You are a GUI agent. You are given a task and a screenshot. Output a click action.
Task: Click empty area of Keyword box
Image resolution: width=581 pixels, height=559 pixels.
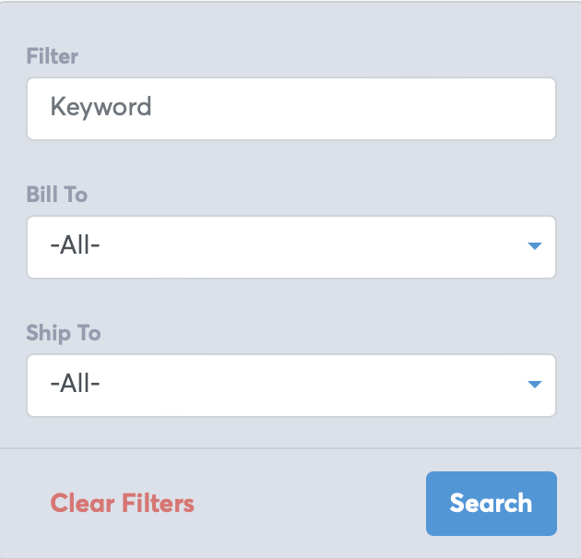pos(352,109)
